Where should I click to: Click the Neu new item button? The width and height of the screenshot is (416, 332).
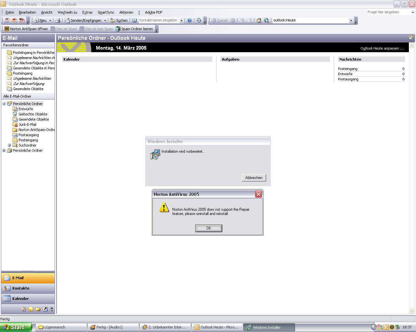coord(41,20)
